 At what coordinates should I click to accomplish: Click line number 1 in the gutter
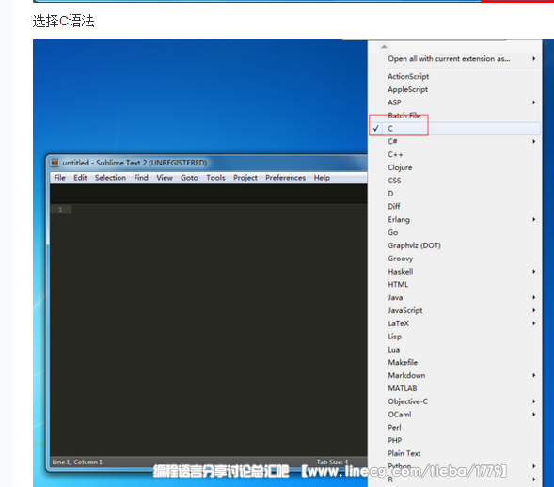[60, 210]
